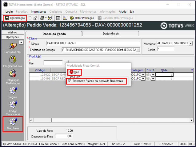Viewport: 196px width, 148px height.
Task: Click the Código column header
Action: (x=40, y=70)
